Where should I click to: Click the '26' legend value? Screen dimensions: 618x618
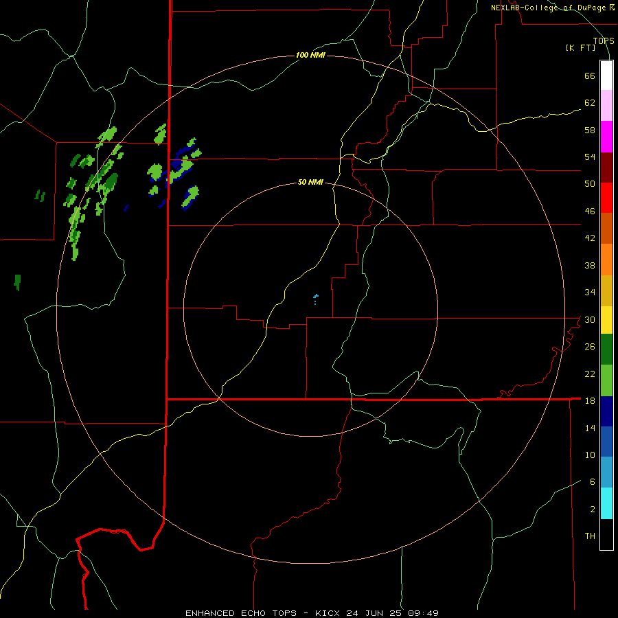[x=590, y=347]
